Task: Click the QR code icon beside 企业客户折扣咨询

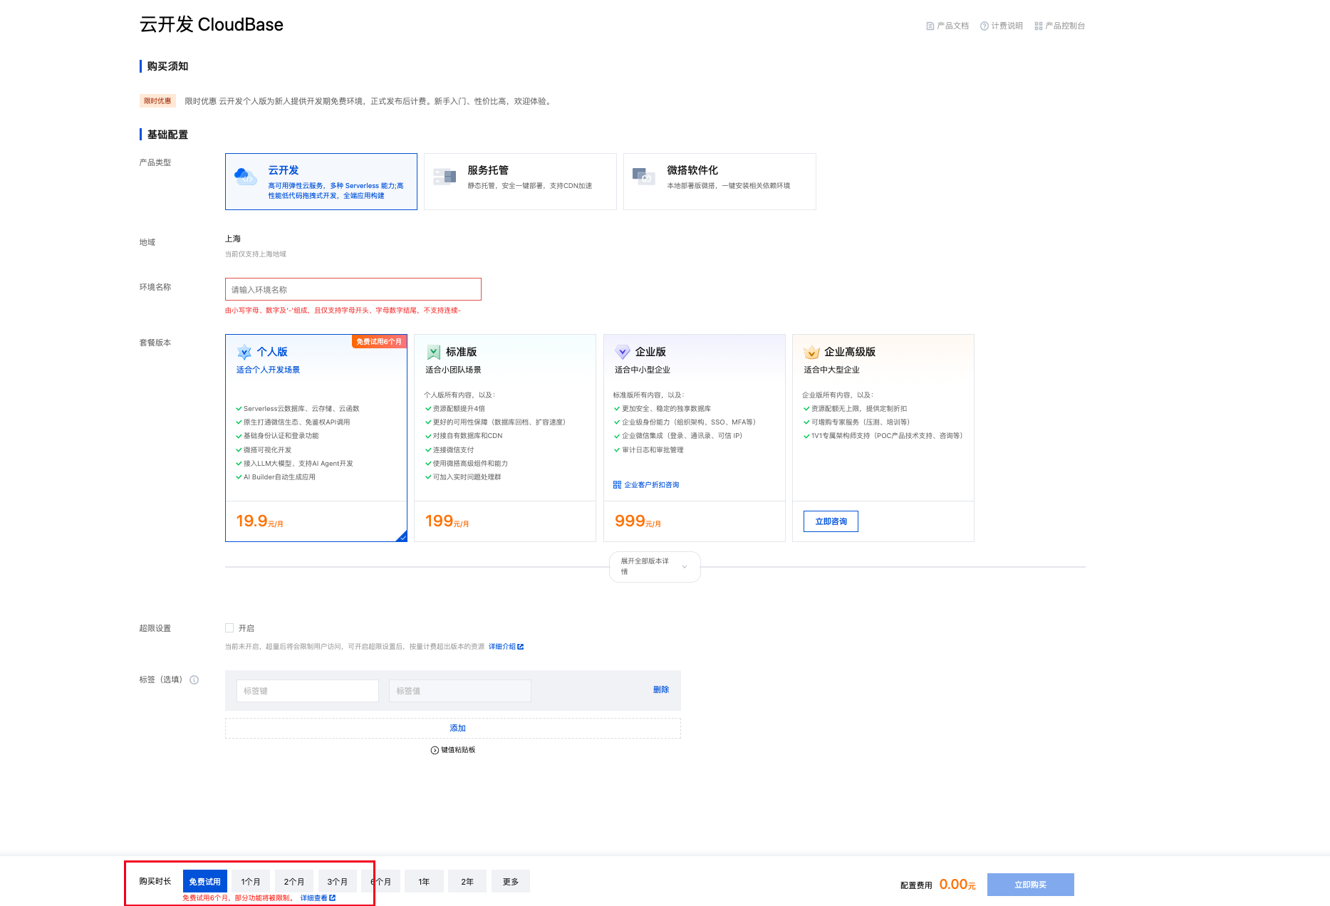Action: tap(617, 485)
